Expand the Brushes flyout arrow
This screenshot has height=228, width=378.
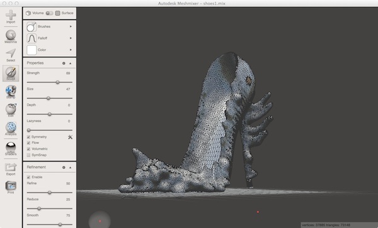71,26
